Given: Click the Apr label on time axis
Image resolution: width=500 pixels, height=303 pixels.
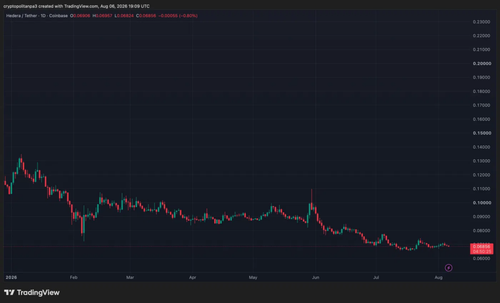Looking at the screenshot, I should pos(192,277).
